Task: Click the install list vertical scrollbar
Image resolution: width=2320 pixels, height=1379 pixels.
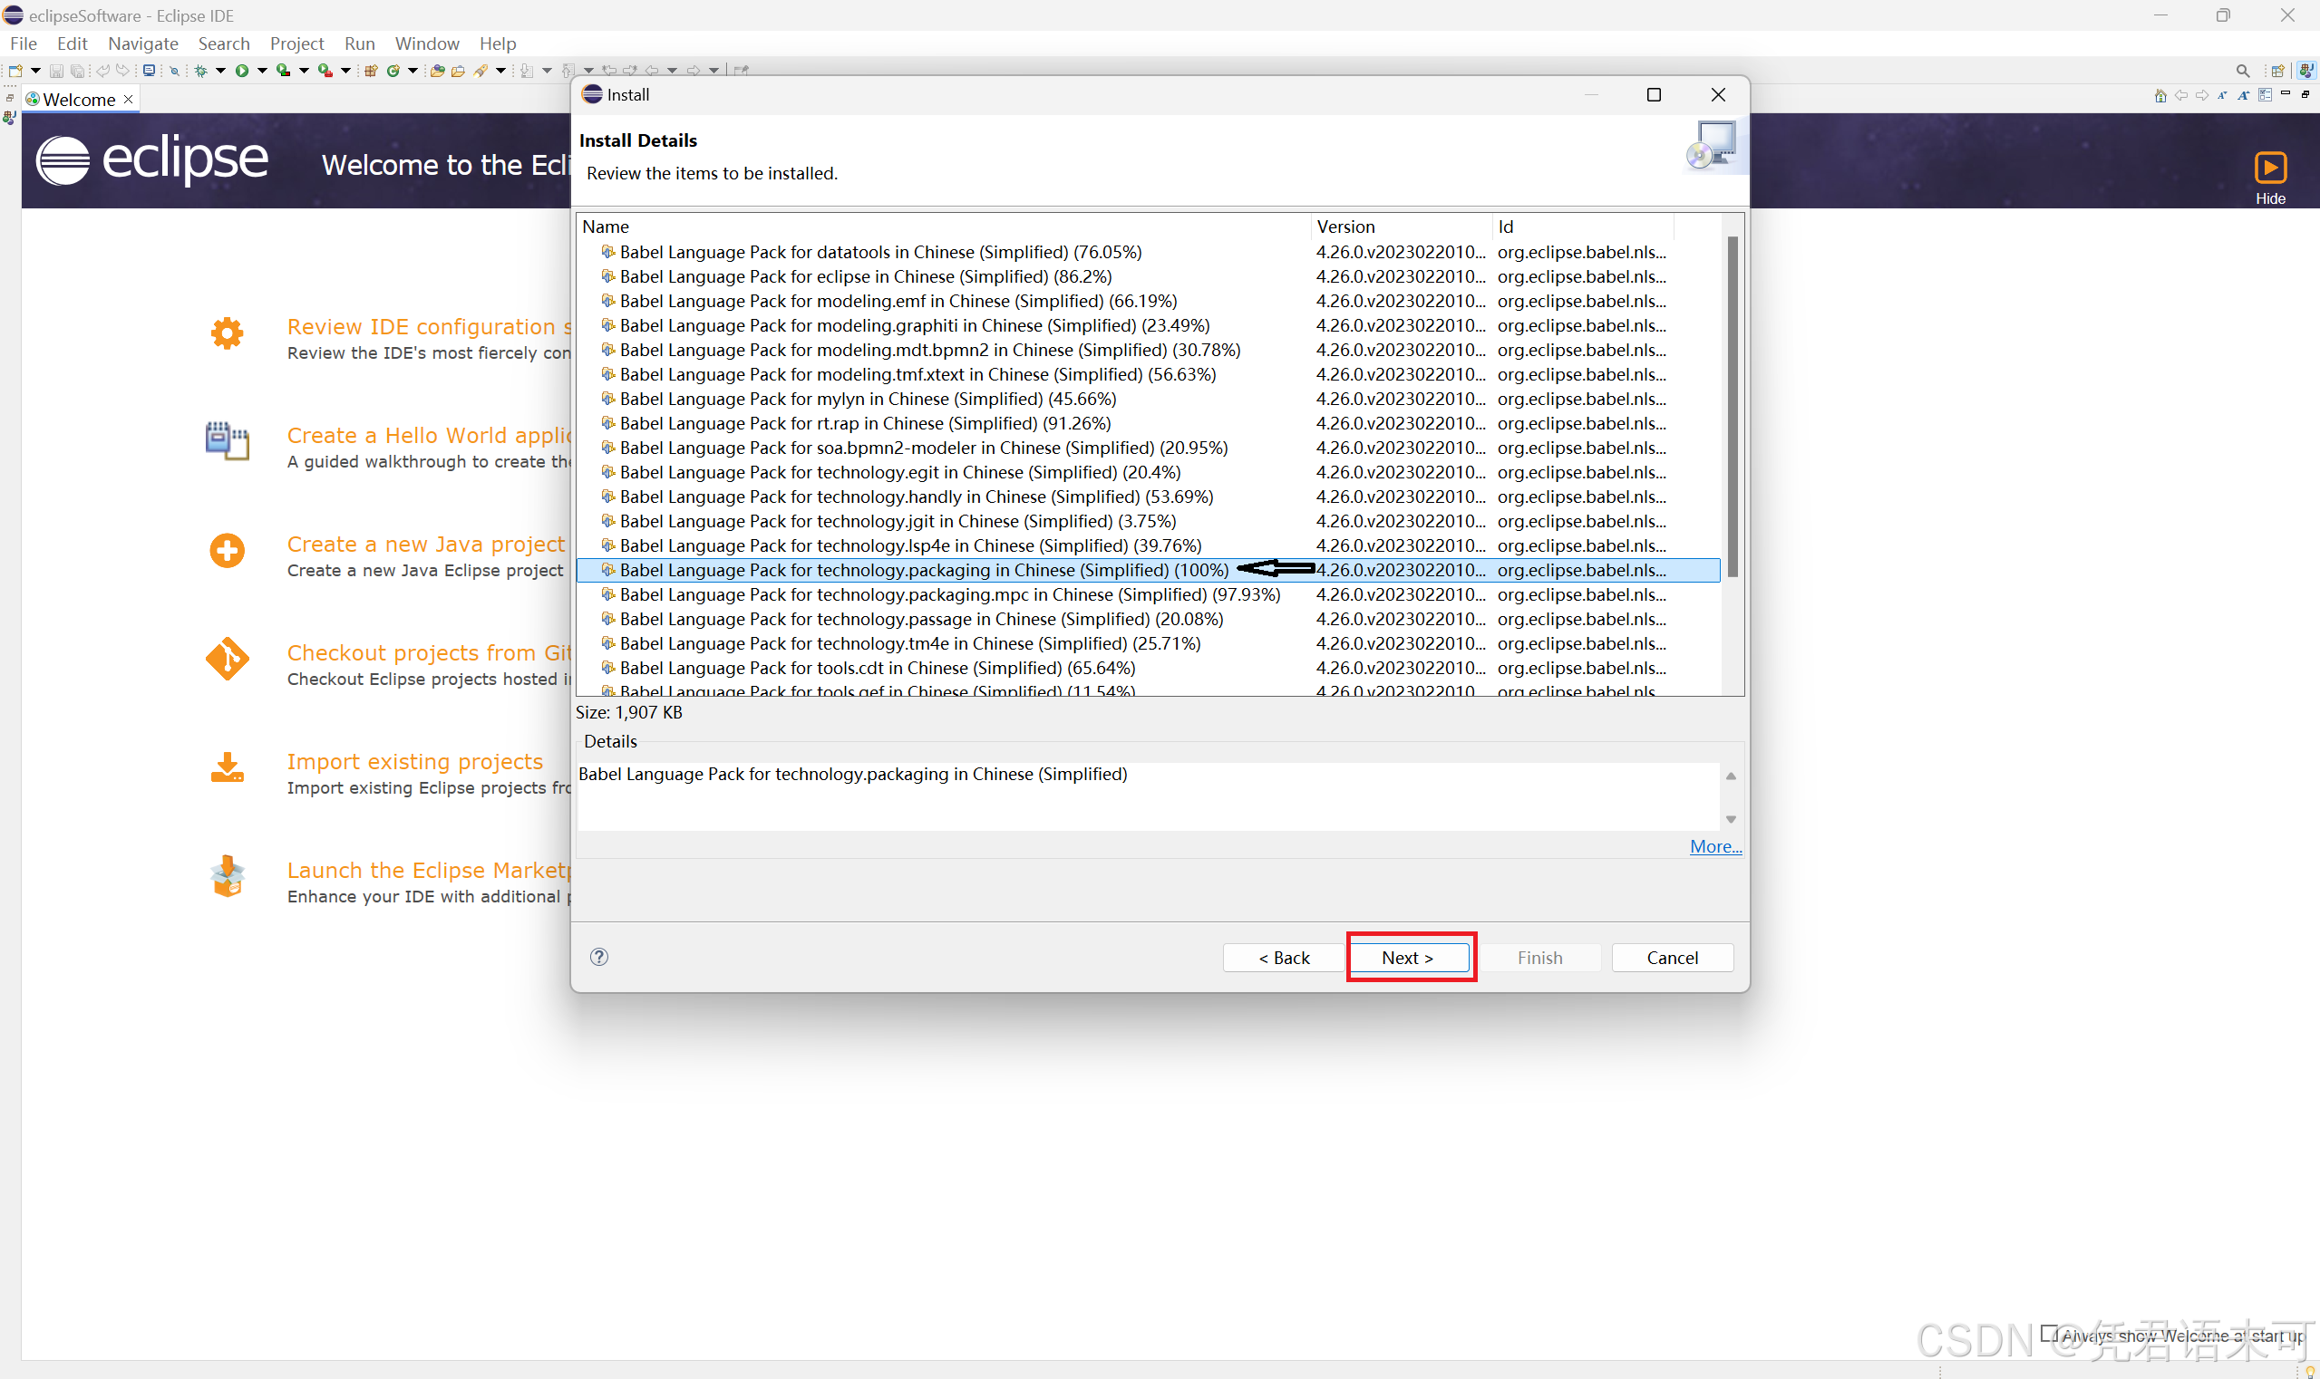Action: (1733, 406)
